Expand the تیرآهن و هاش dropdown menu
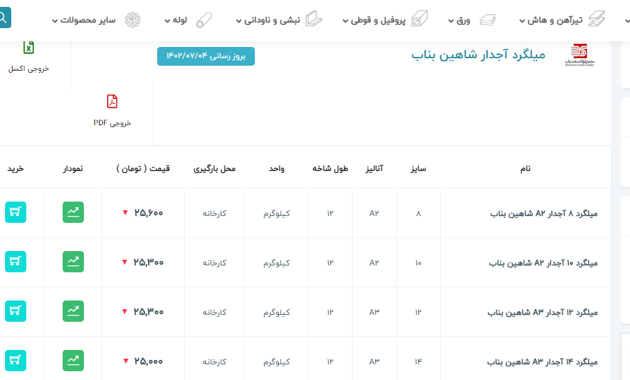Viewport: 630px width, 380px height. (x=562, y=20)
